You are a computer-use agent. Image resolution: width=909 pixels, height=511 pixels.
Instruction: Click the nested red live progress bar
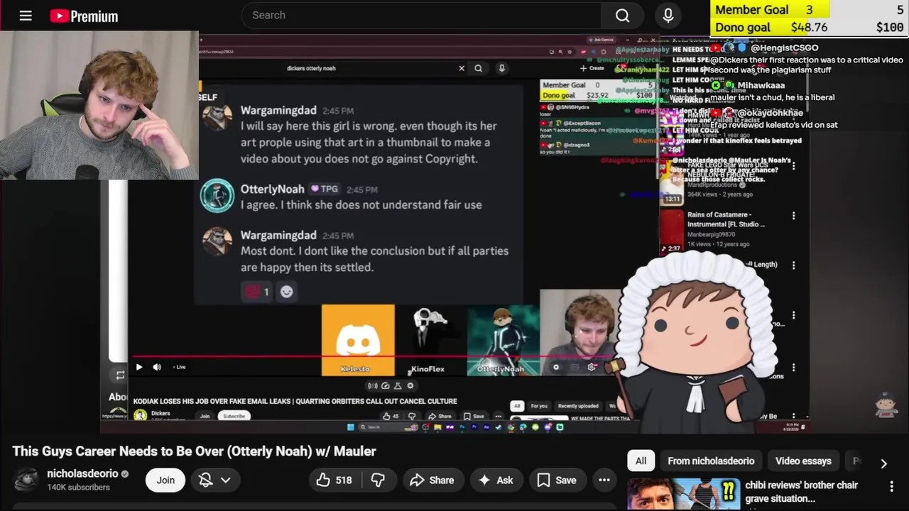pyautogui.click(x=373, y=358)
